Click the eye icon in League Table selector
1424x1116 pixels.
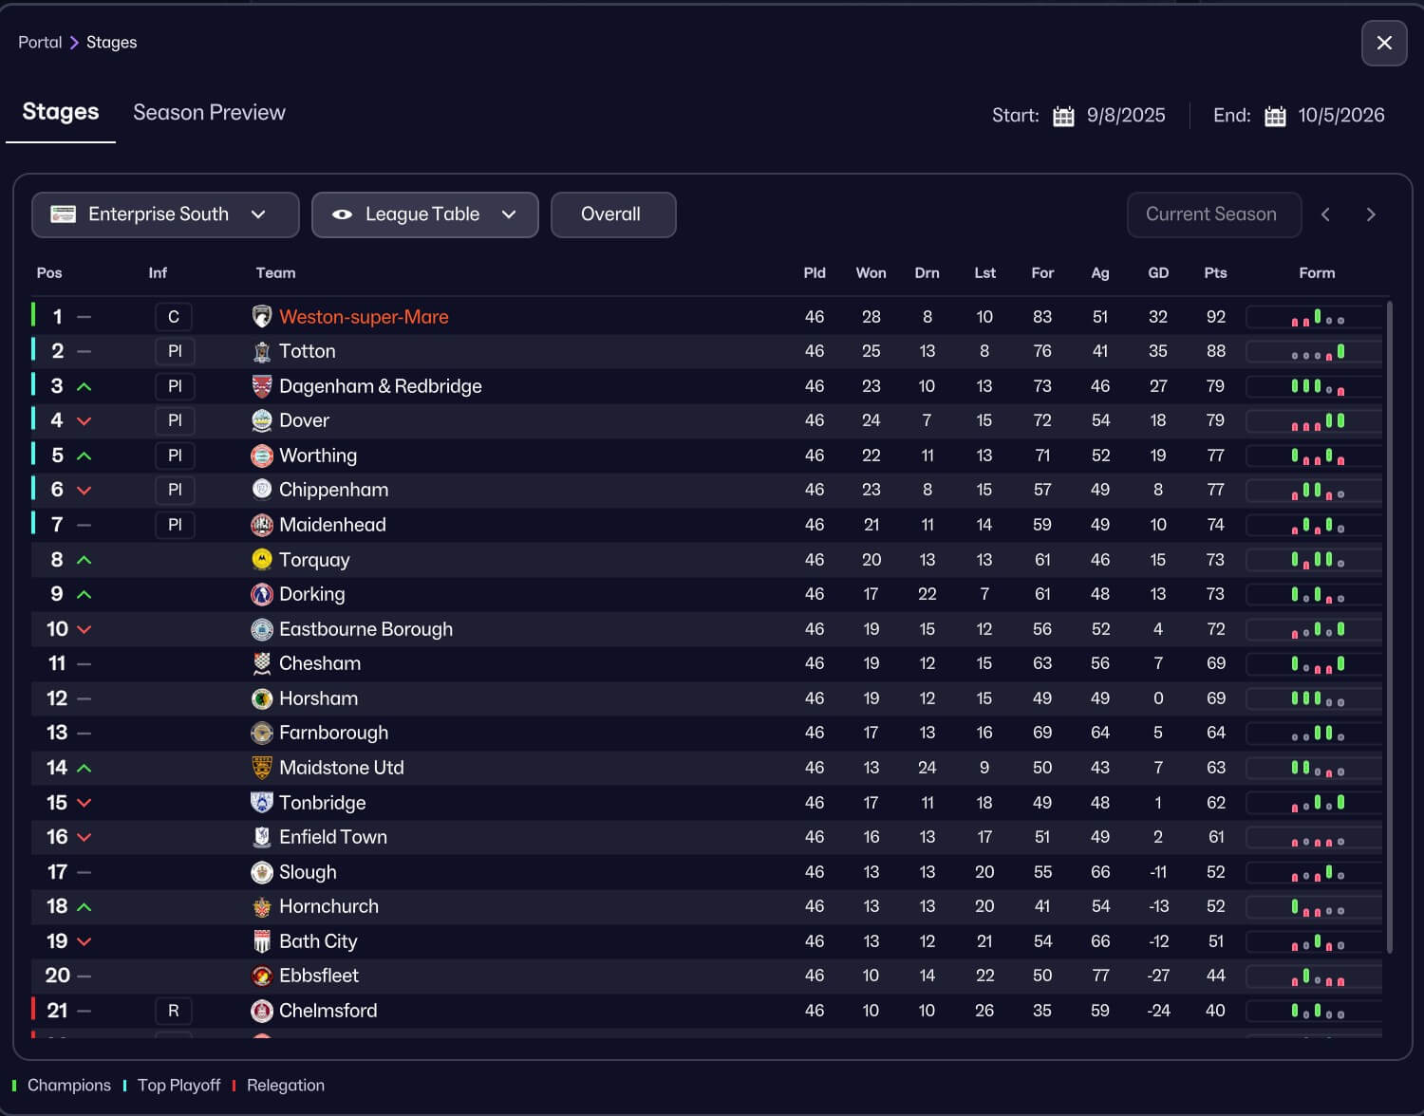coord(342,214)
